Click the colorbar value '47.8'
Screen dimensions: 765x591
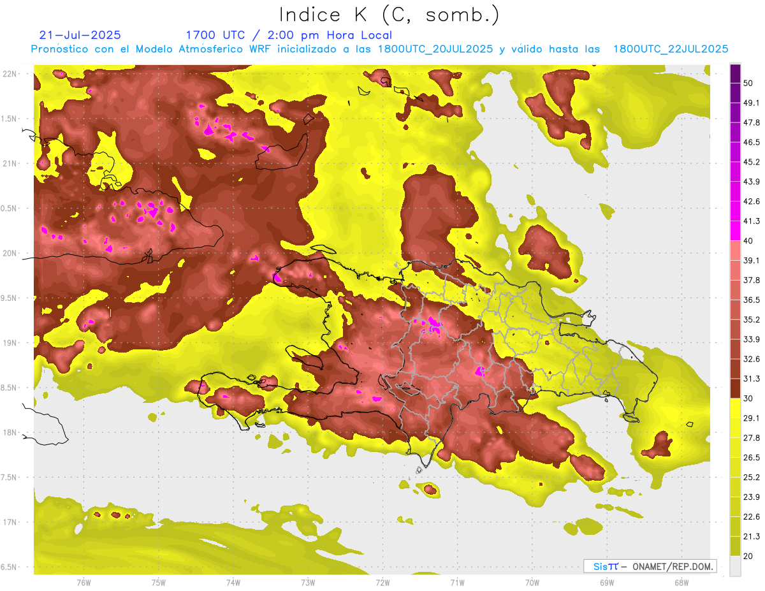coord(752,122)
